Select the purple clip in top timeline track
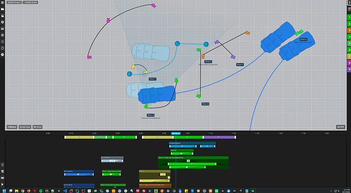The width and height of the screenshot is (351, 193). click(219, 137)
